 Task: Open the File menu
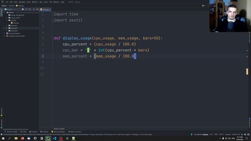tap(7, 2)
